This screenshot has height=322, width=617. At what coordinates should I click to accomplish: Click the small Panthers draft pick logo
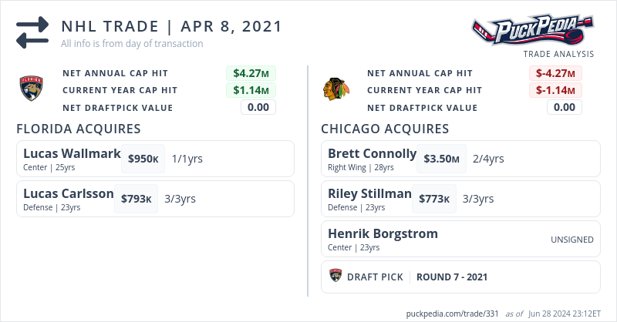pyautogui.click(x=335, y=277)
